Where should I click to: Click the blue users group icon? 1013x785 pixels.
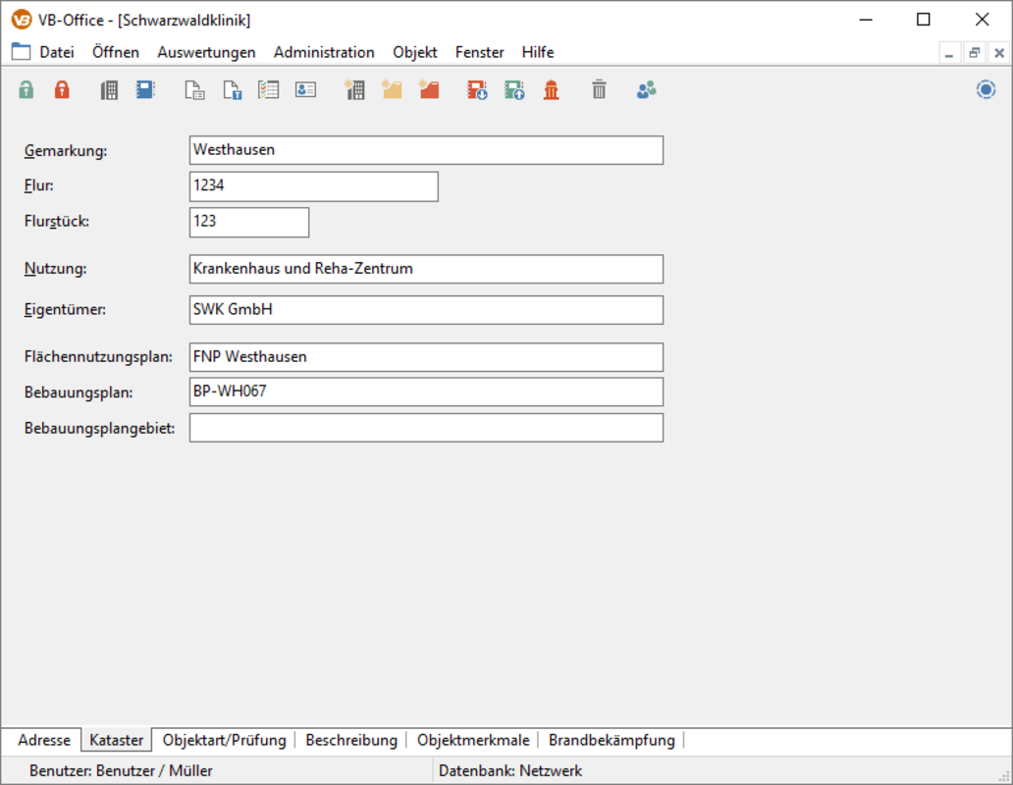646,90
